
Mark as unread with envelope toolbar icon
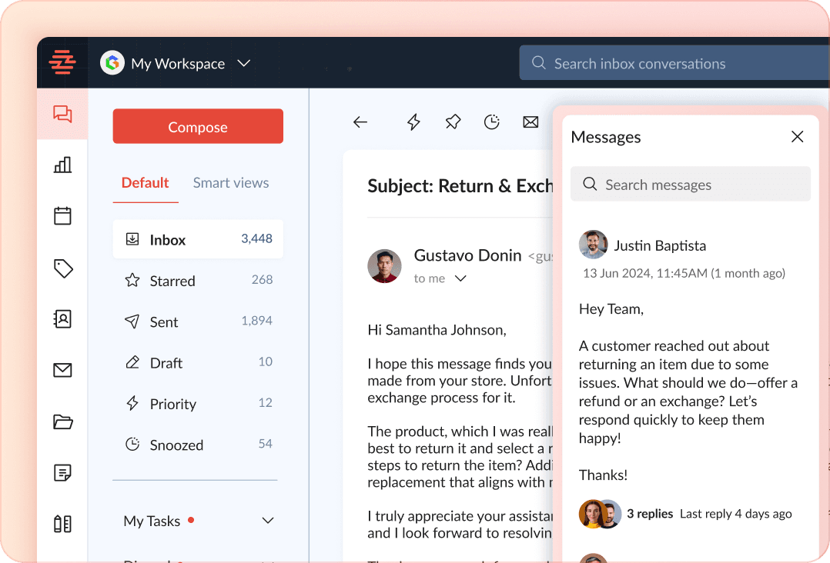click(x=530, y=122)
